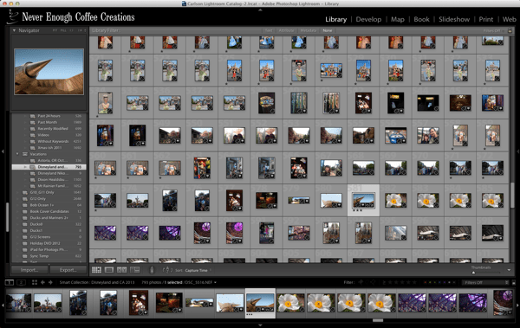Select Attribute in the Library Filter bar
The height and width of the screenshot is (328, 520).
[287, 30]
